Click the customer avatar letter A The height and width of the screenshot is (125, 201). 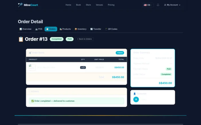[136, 99]
